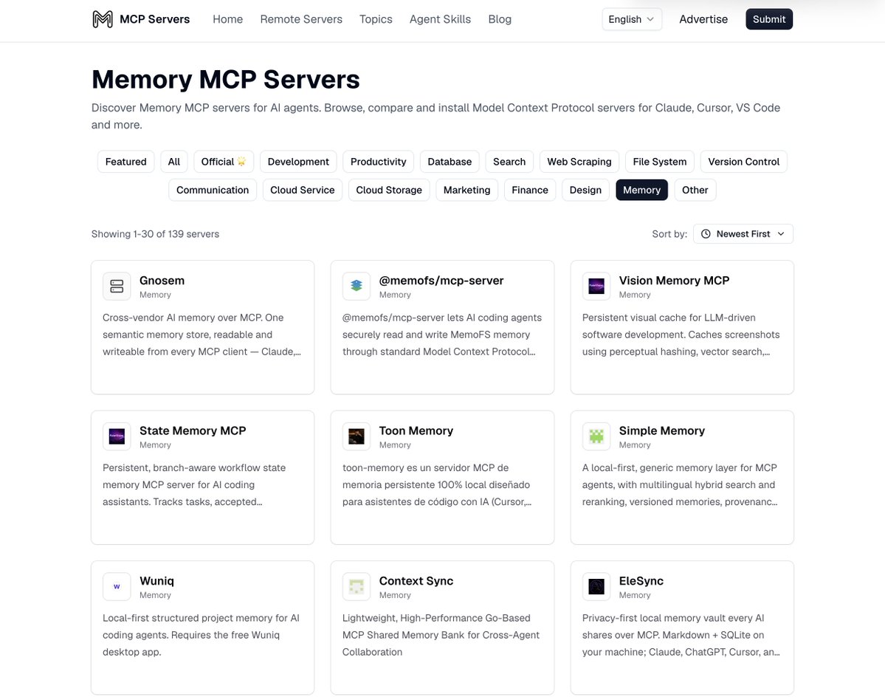Image resolution: width=885 pixels, height=700 pixels.
Task: Filter by Cloud Storage category
Action: pyautogui.click(x=389, y=190)
